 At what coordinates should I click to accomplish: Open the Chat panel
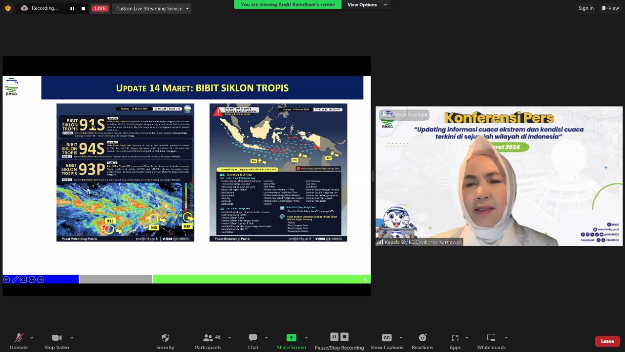click(253, 338)
